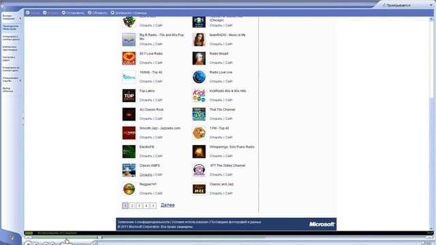
Task: Expand the Специальные службы sidebar arrow
Action: (20, 80)
